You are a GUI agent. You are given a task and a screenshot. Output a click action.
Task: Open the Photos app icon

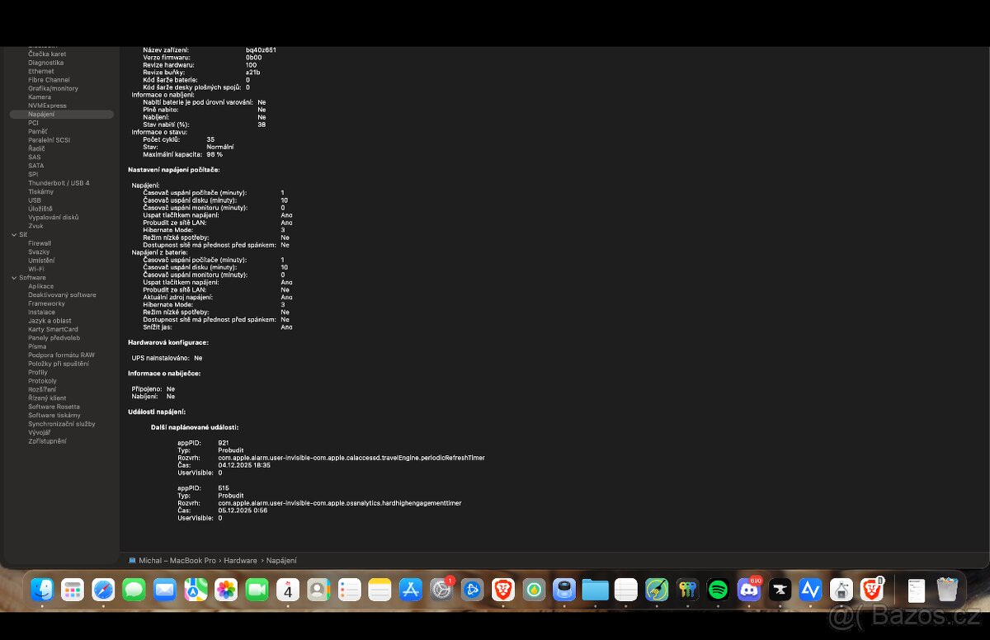226,590
